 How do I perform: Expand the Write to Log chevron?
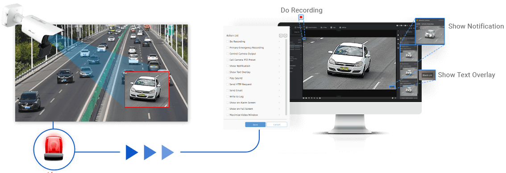pyautogui.click(x=279, y=96)
